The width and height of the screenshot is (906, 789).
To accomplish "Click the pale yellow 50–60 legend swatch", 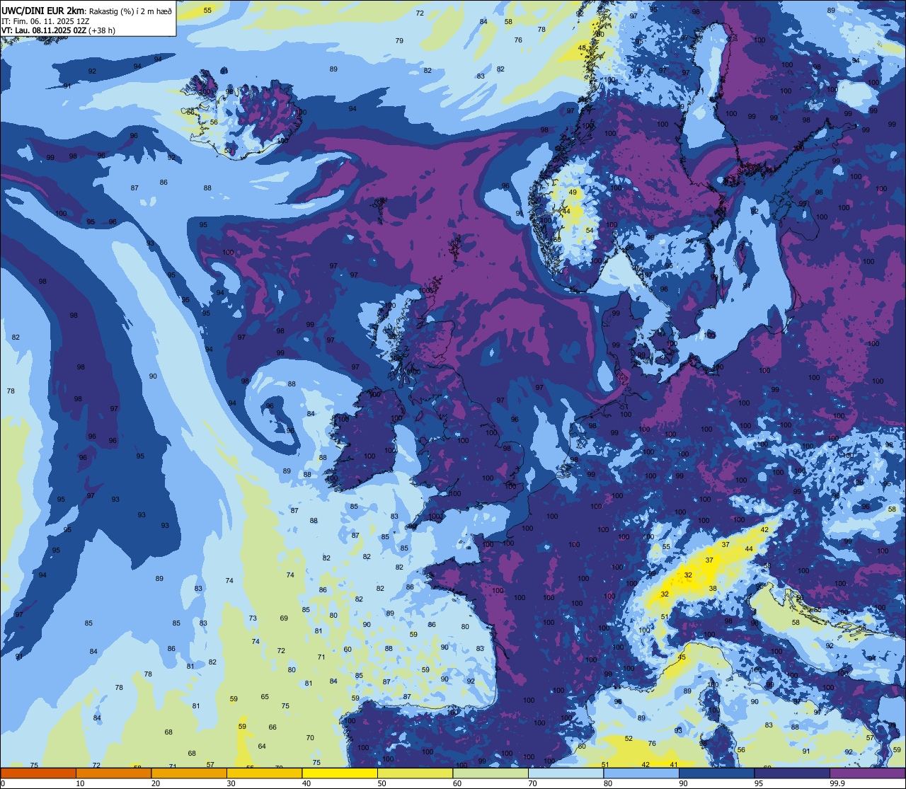I will coord(415,773).
